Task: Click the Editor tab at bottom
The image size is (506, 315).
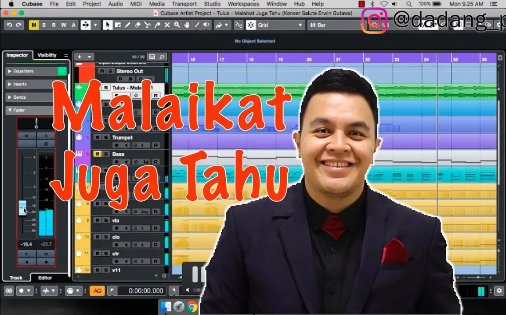Action: click(45, 278)
